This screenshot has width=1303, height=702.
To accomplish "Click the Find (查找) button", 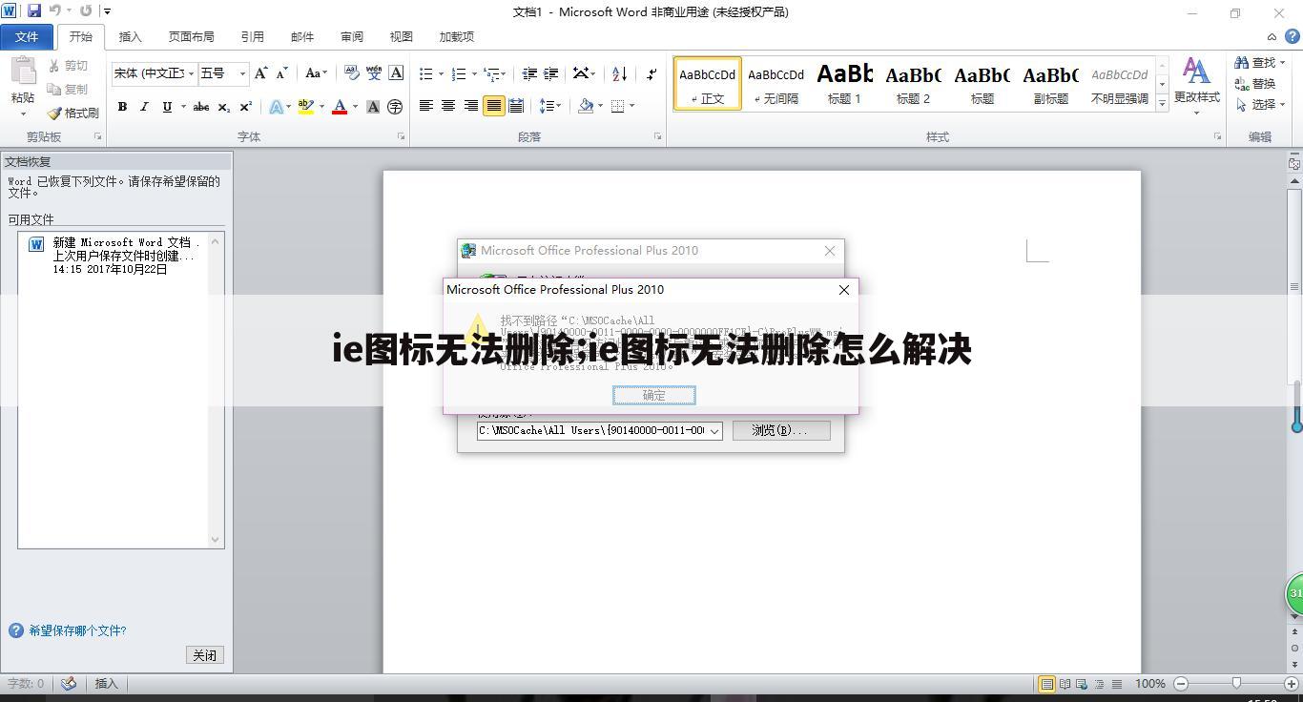I will tap(1258, 62).
